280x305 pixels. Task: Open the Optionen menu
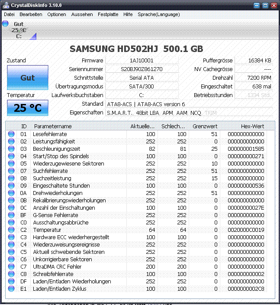[x=57, y=14]
